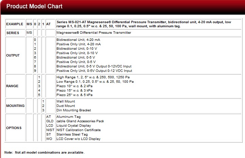Click the 'Aluminum Tag' option description
Image resolution: width=245 pixels, height=158 pixels.
[x=68, y=117]
